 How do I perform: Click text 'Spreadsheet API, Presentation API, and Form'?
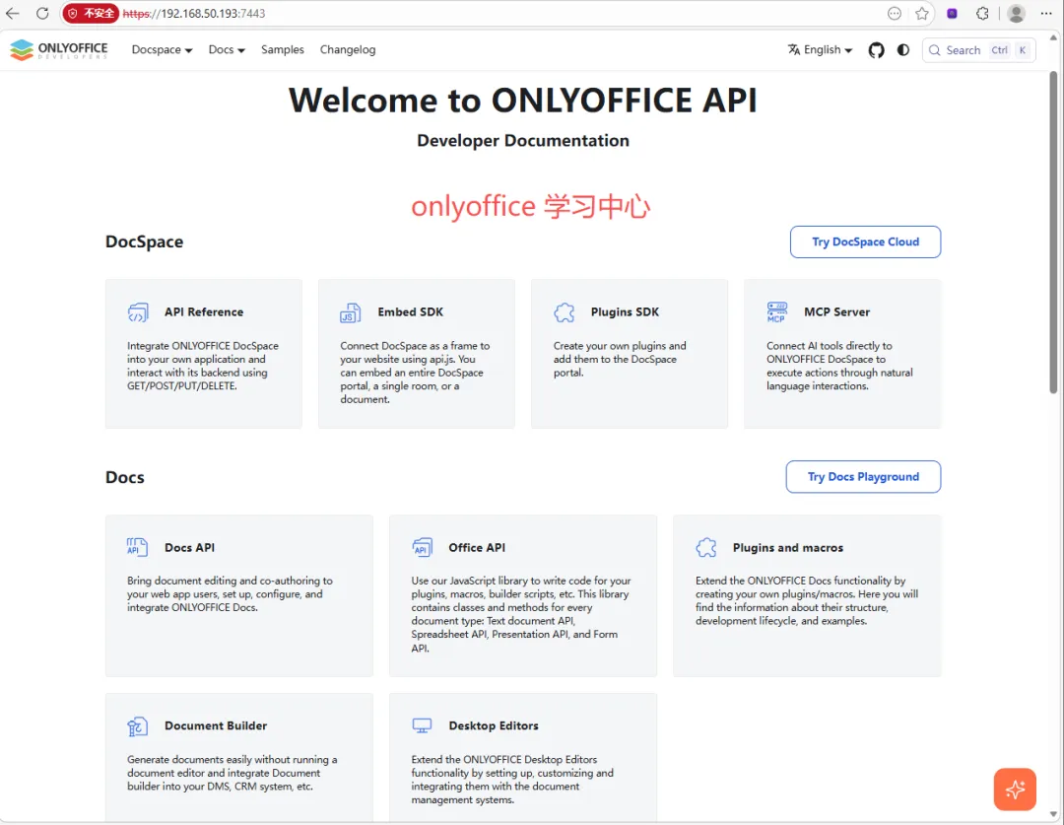click(514, 634)
